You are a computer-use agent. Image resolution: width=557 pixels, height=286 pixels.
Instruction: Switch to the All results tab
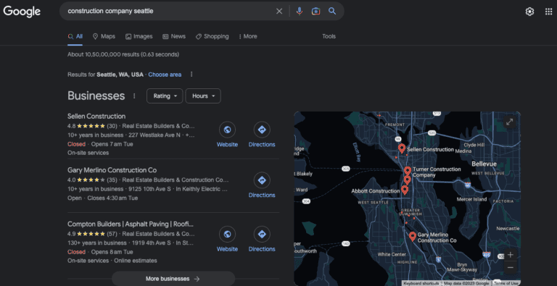pos(75,36)
